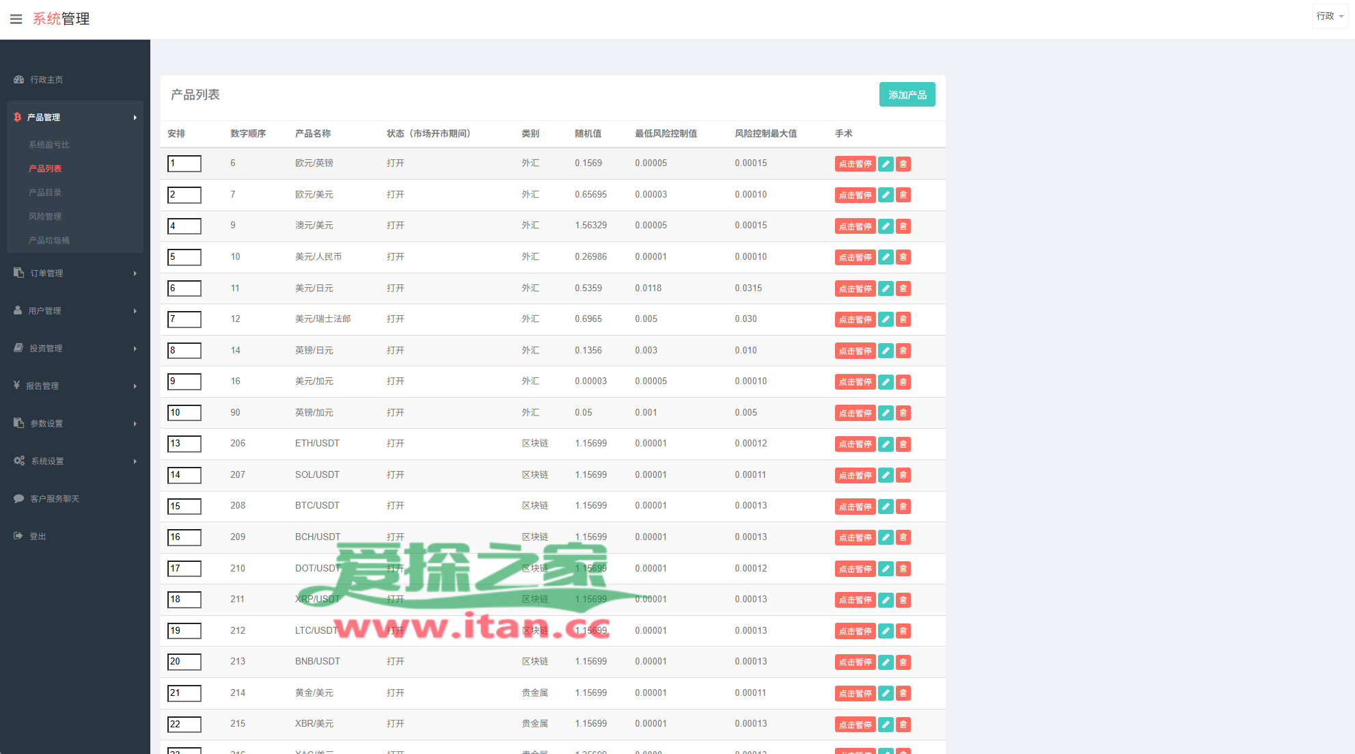Click sort order input for 美元/人民币
Screen dimensions: 1355x754
(184, 257)
